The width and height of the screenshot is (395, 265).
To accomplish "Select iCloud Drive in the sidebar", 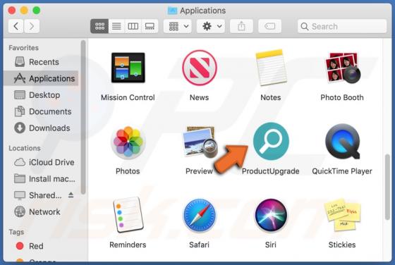I will click(41, 162).
